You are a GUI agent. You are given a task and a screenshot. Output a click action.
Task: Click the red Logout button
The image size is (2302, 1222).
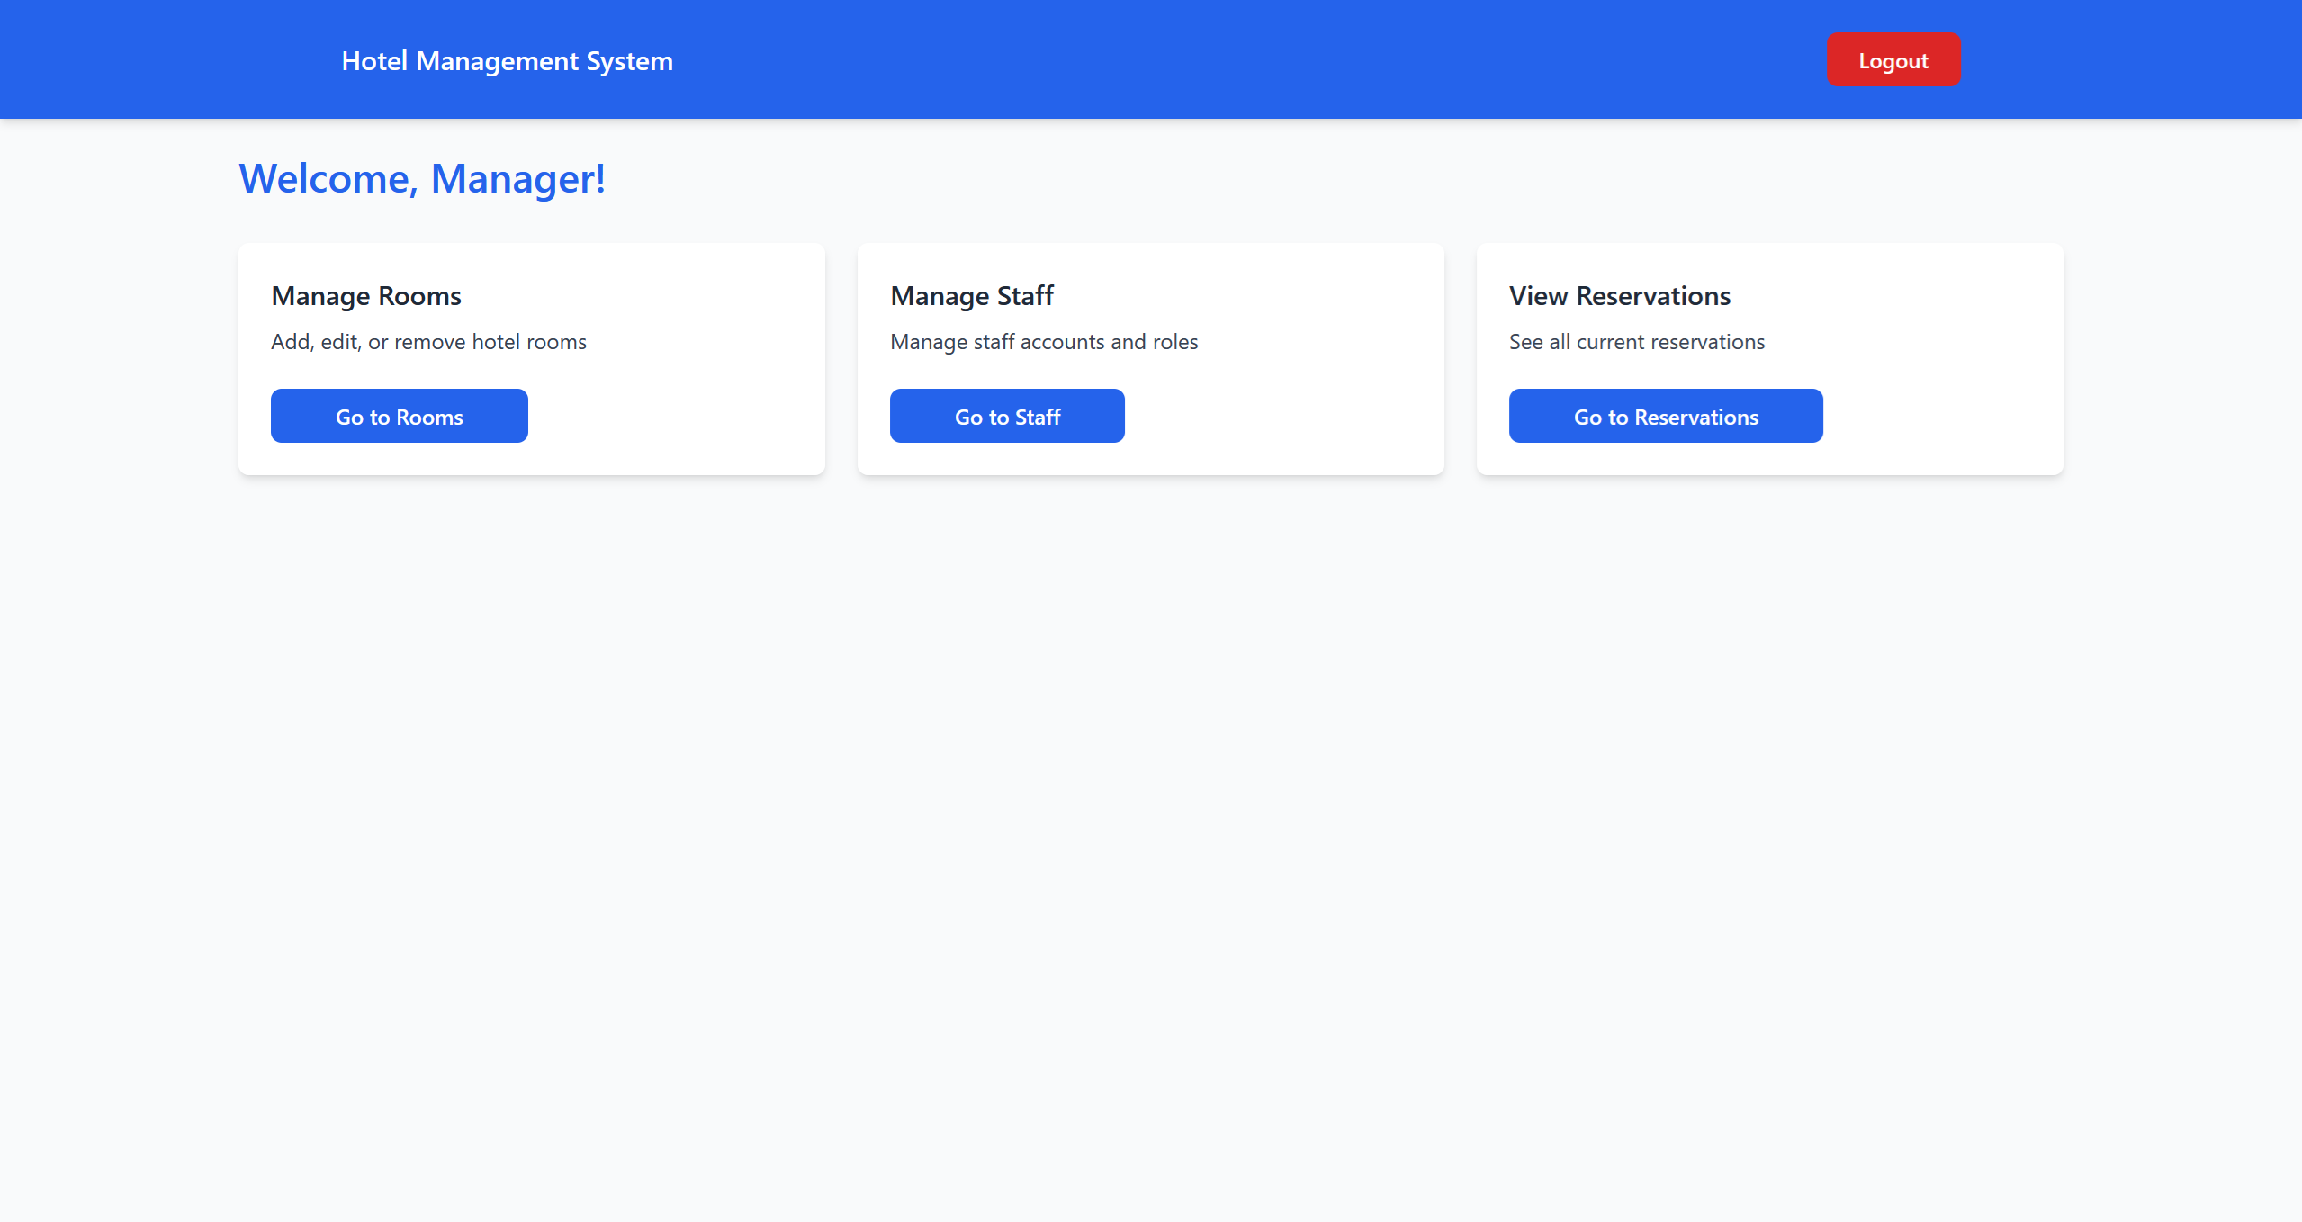1893,60
